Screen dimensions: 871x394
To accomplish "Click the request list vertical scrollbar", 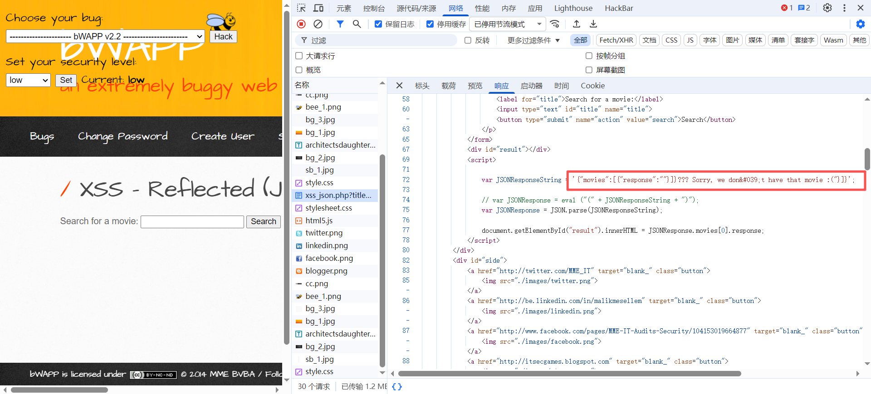I will pos(382,260).
